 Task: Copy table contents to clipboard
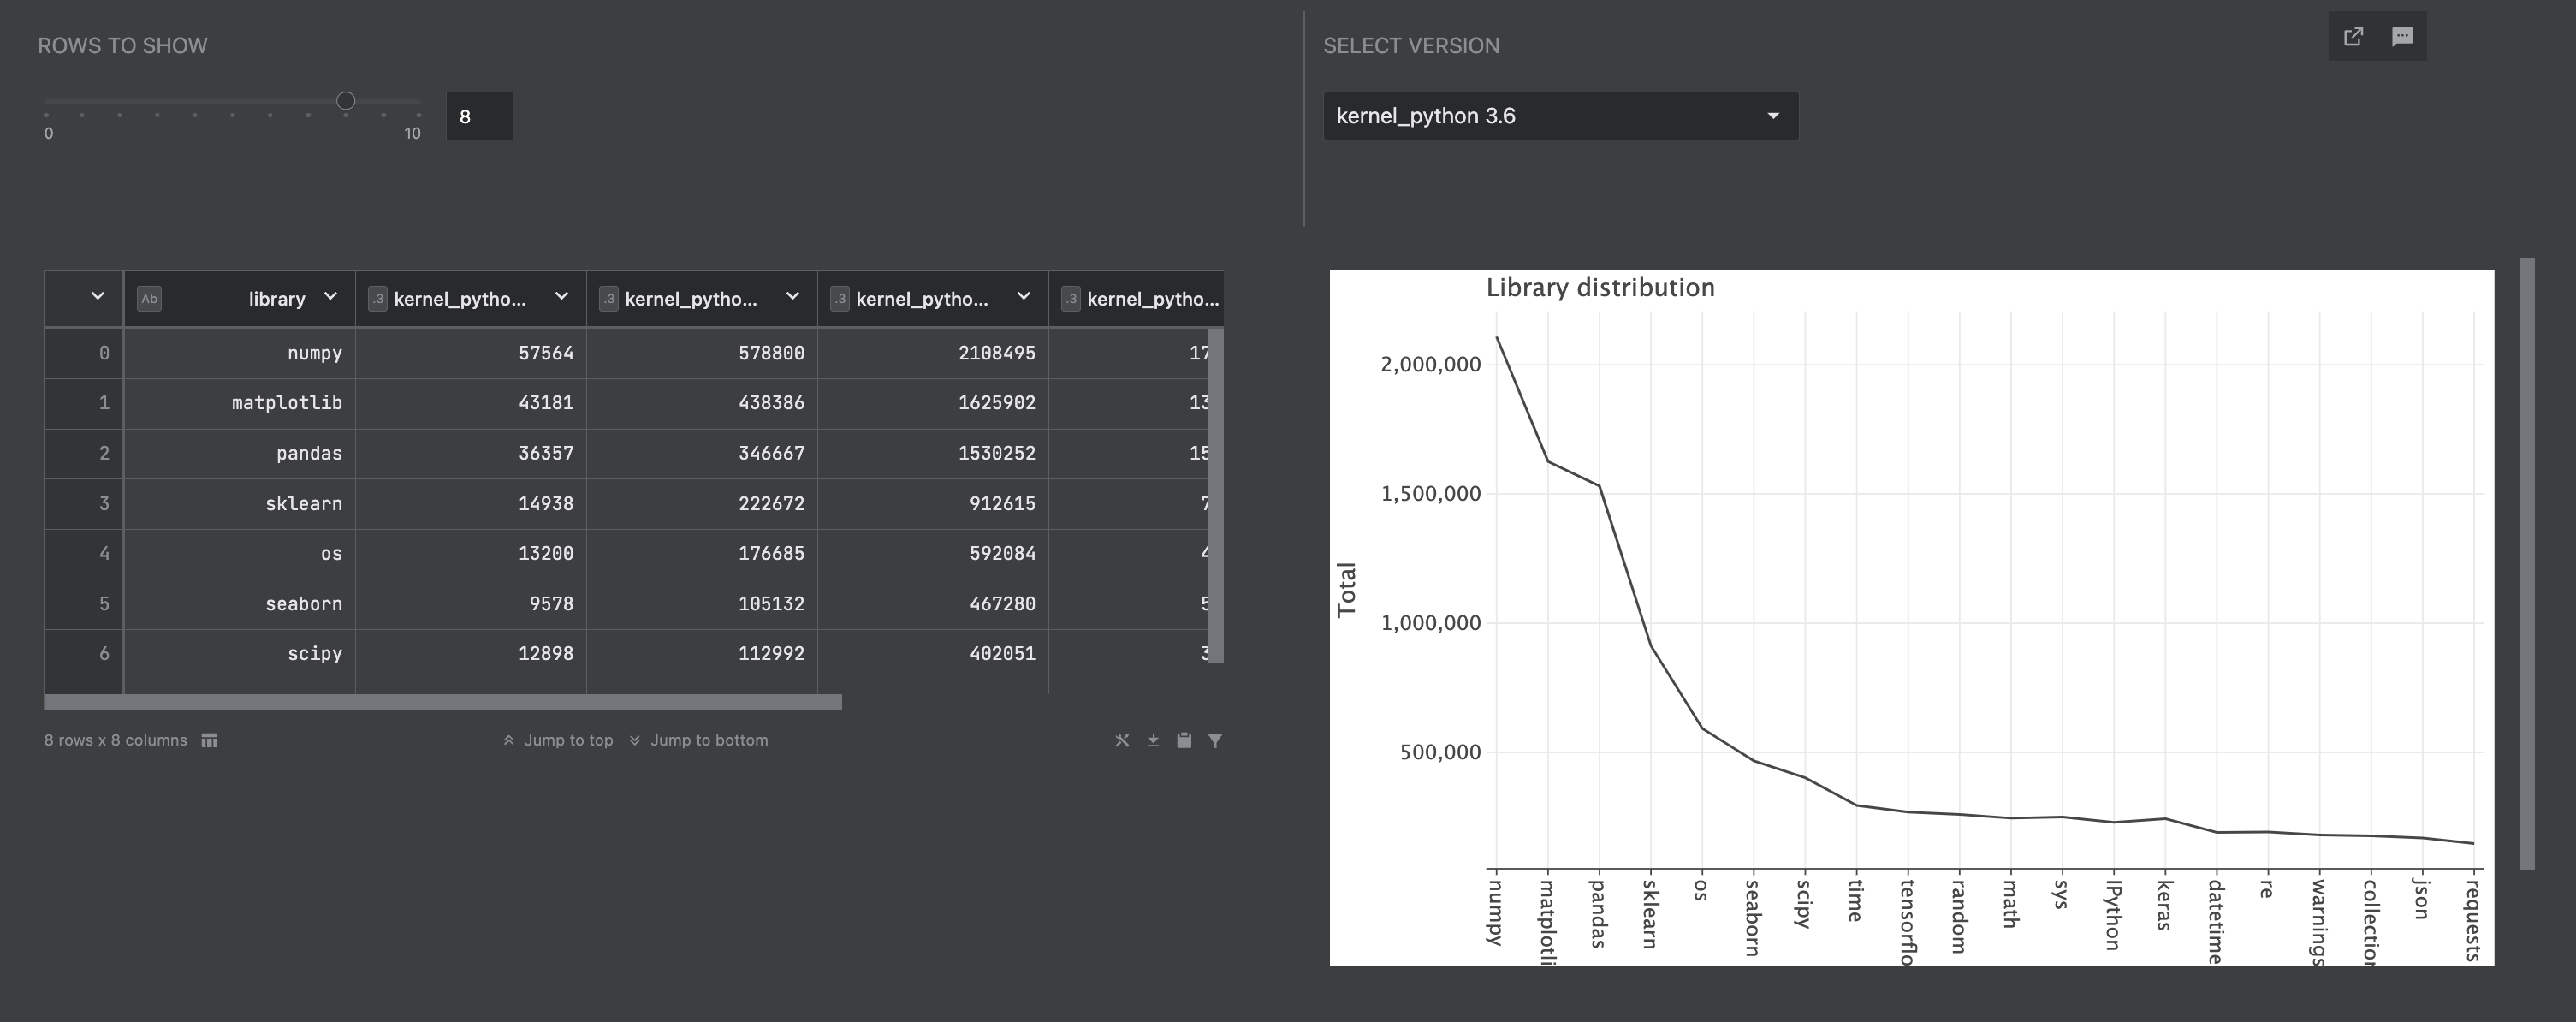[1184, 740]
